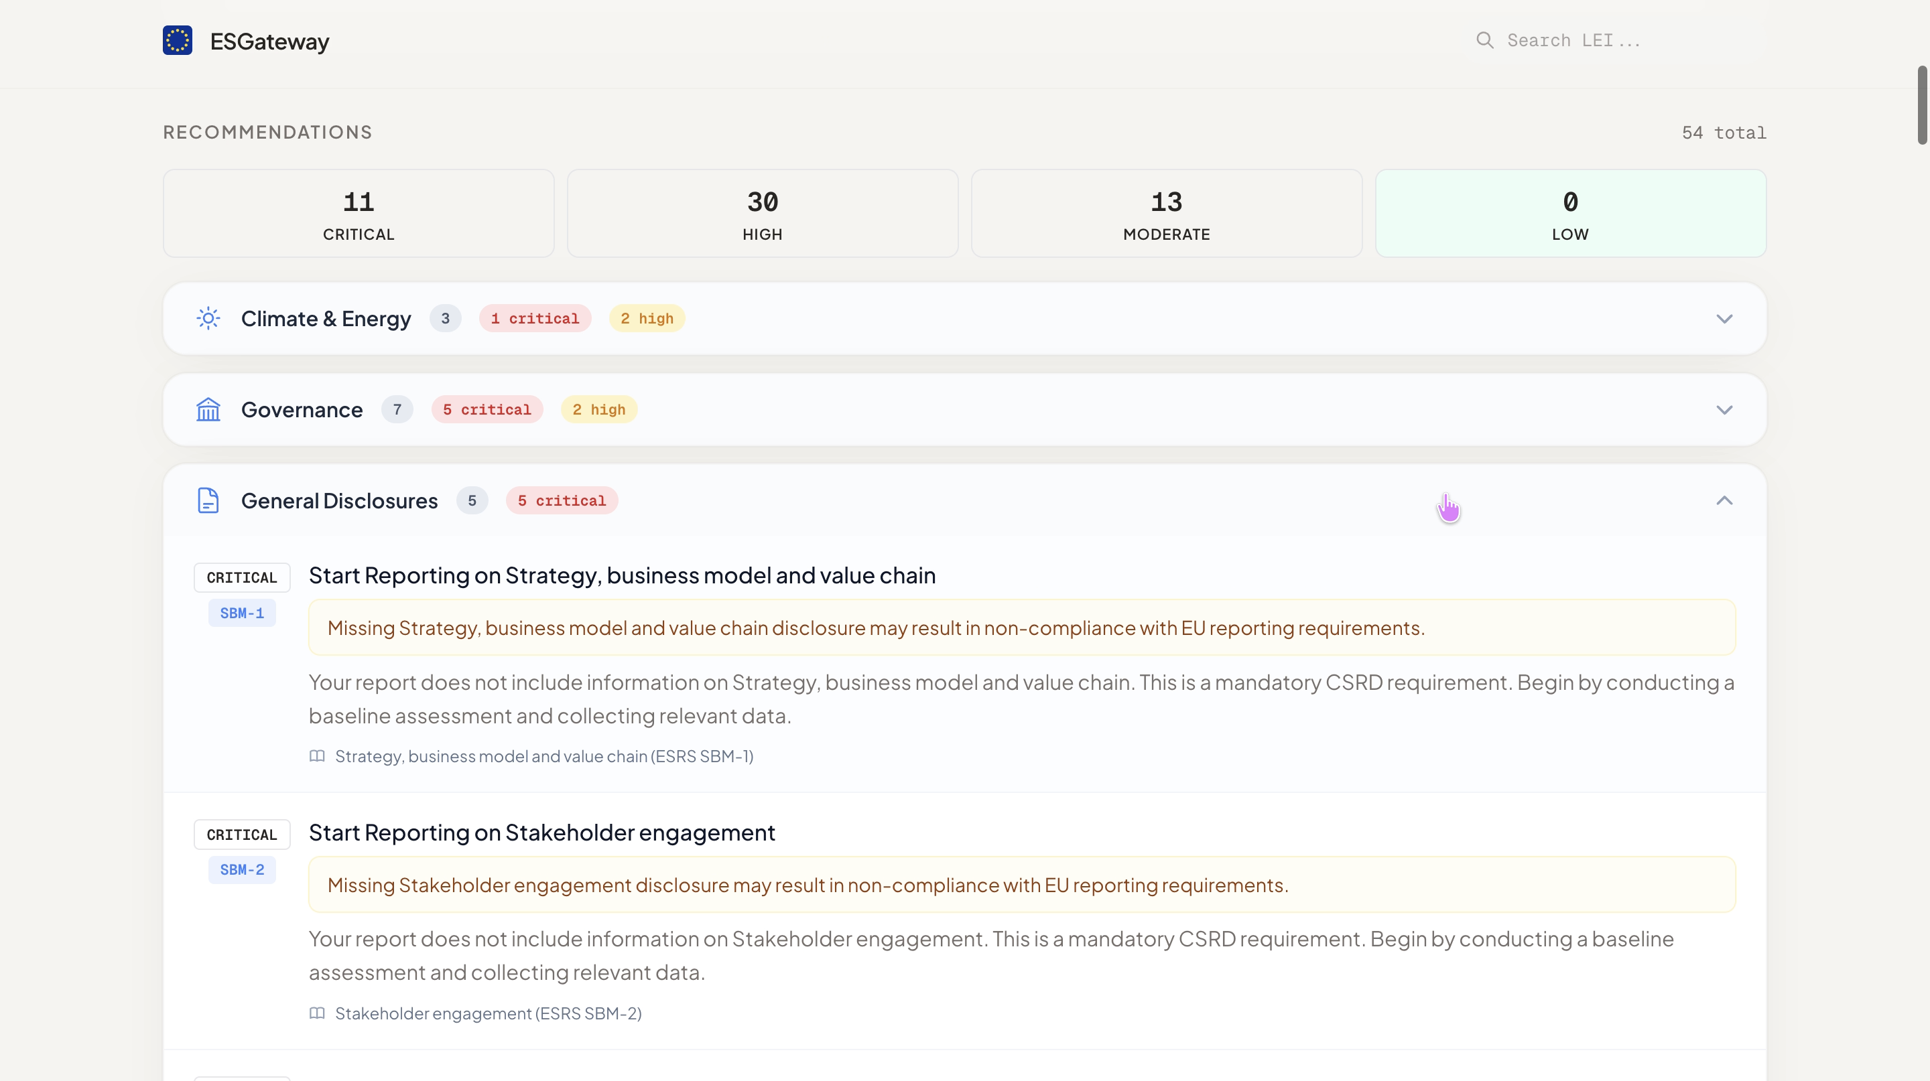This screenshot has width=1930, height=1081.
Task: Open the Strategy, business model (ESRS SBM-1) link
Action: 544,756
